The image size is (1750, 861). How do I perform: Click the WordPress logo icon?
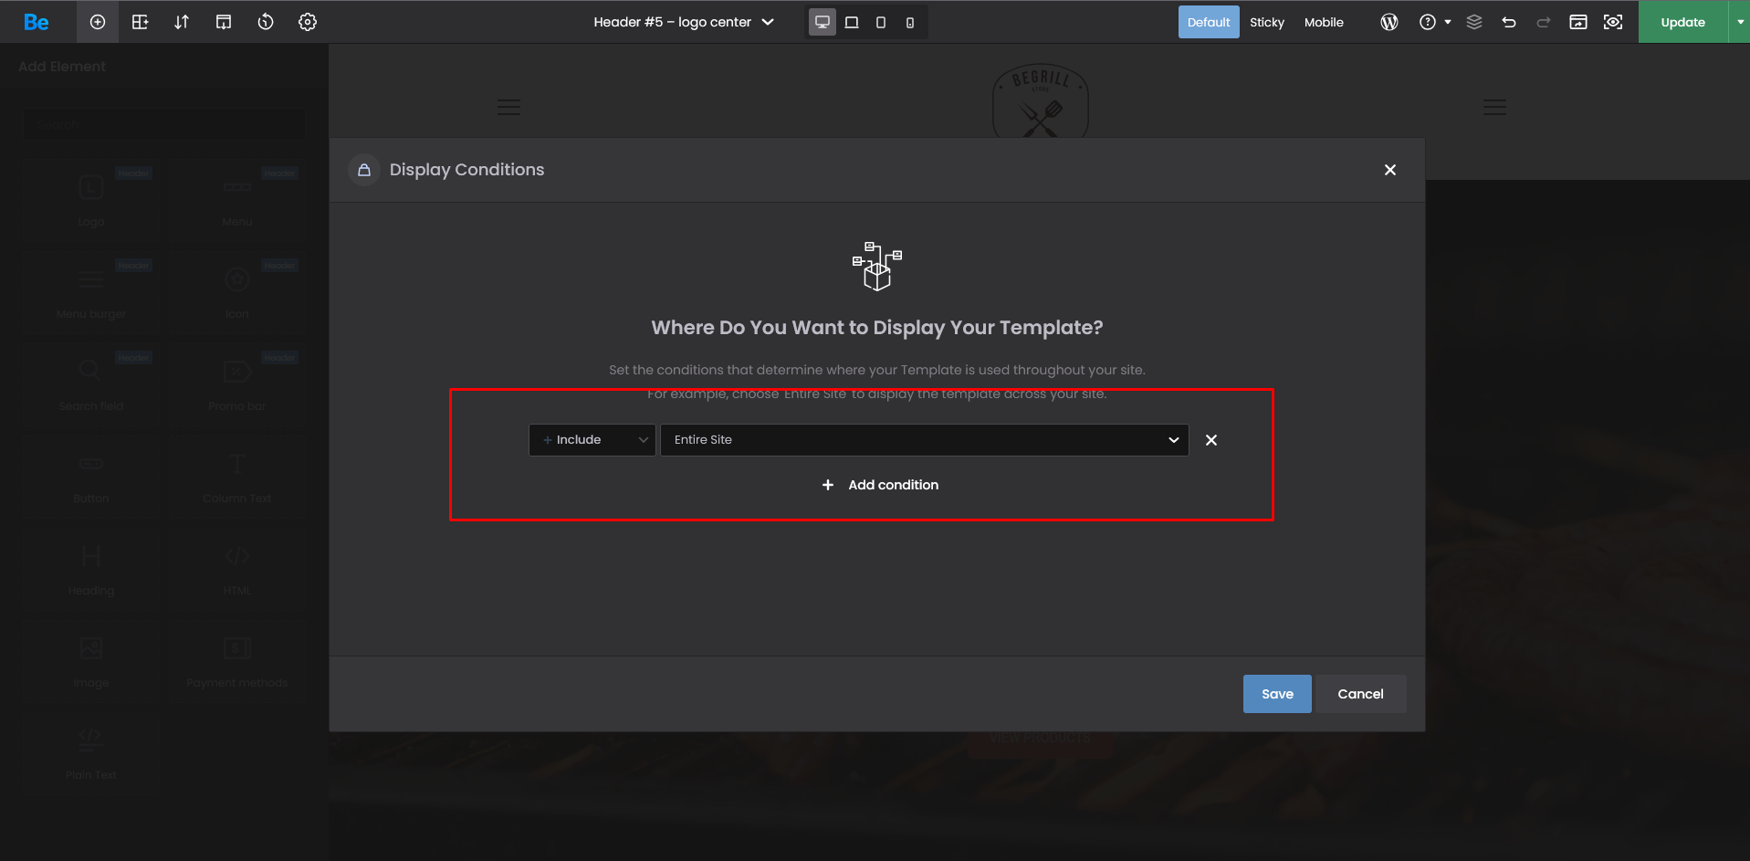tap(1389, 22)
